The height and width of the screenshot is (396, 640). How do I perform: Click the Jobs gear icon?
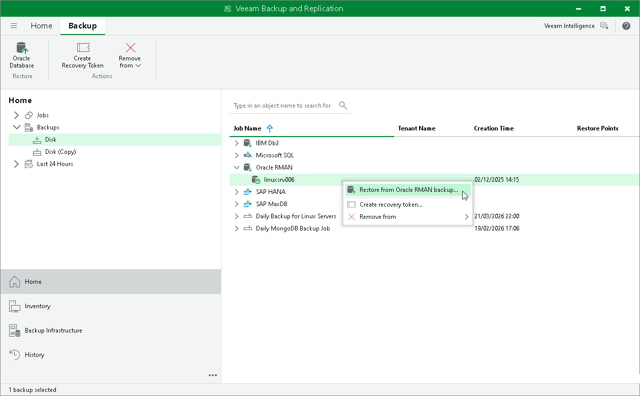pos(29,115)
